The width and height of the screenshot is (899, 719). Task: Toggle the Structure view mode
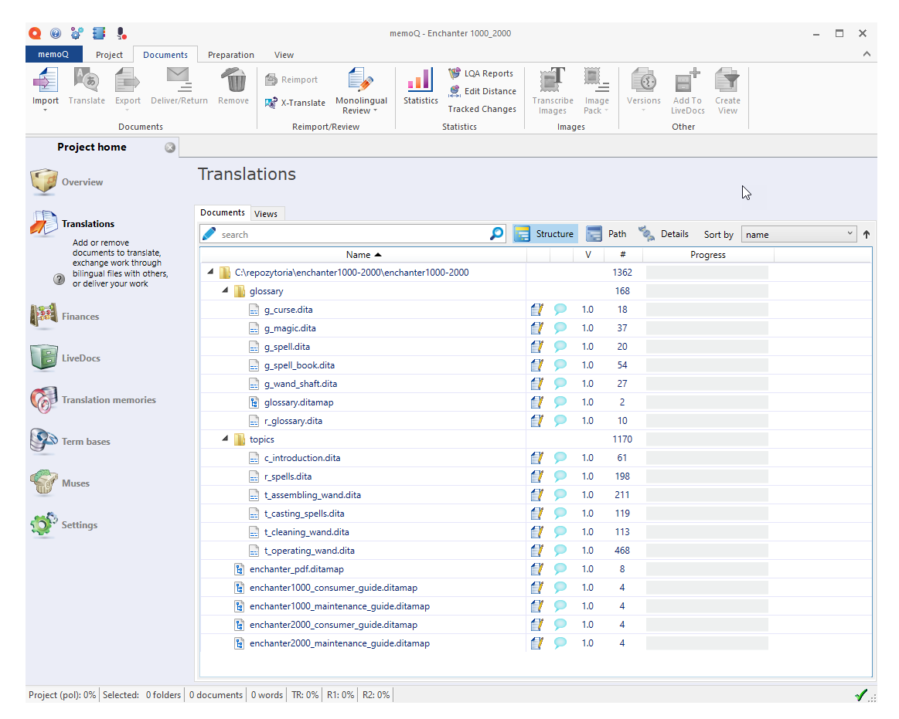(x=544, y=232)
